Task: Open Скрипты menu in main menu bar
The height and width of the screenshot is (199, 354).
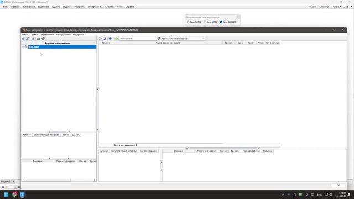Action: point(110,7)
